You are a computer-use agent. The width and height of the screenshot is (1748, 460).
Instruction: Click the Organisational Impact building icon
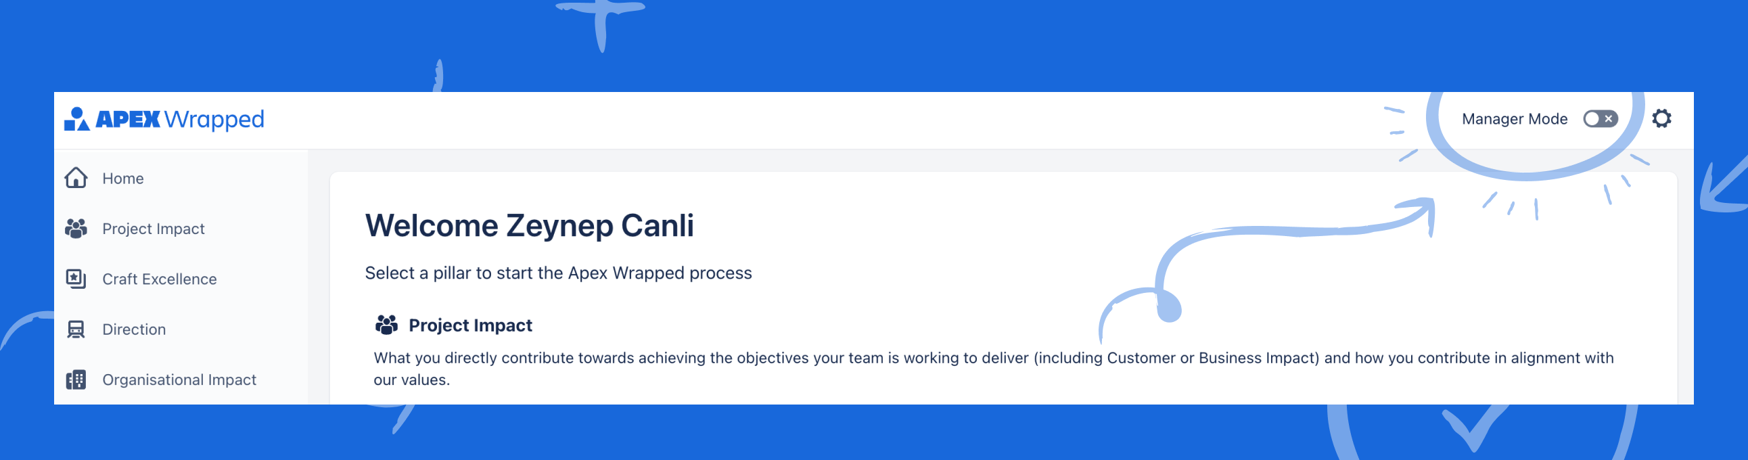76,379
